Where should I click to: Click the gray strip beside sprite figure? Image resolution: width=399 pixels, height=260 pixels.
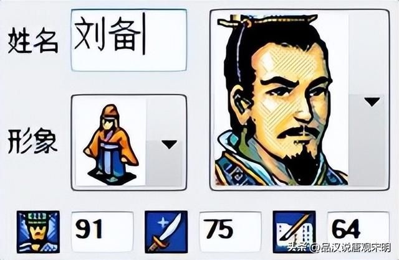tap(164, 142)
